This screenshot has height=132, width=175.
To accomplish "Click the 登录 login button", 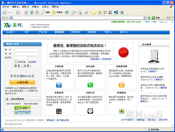I will tap(17, 66).
